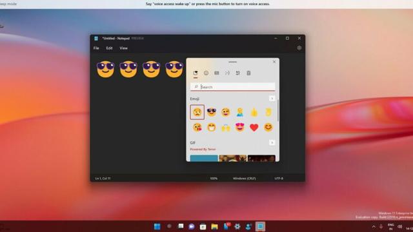
Task: Open the Notepad File menu
Action: tap(96, 48)
